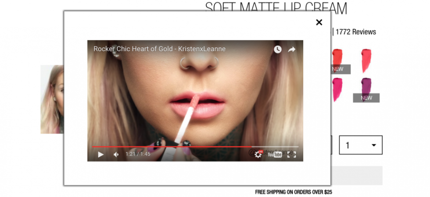Click the YouTube logo in player
Screen dimensions: 430x197
(x=275, y=155)
